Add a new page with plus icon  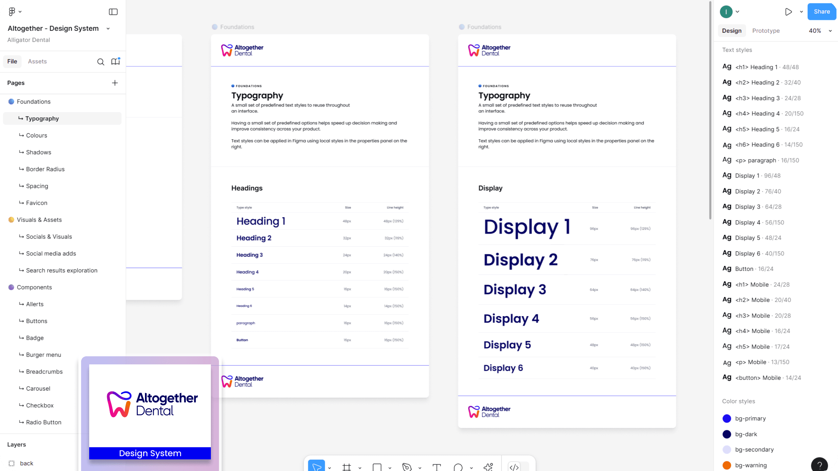(x=115, y=83)
